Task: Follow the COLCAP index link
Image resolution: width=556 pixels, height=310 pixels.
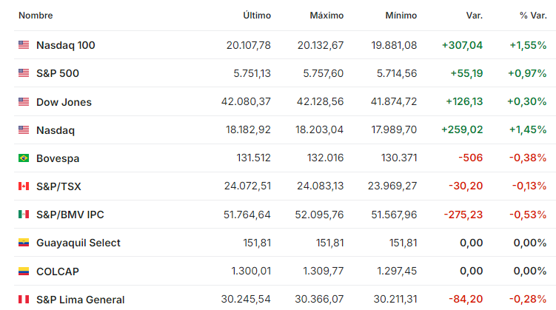Action: 58,272
